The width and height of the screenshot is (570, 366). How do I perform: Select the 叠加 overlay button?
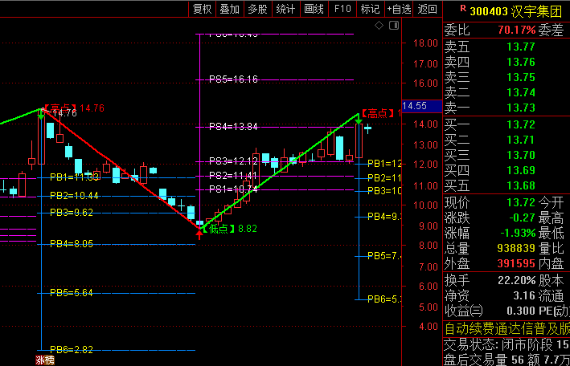point(230,9)
